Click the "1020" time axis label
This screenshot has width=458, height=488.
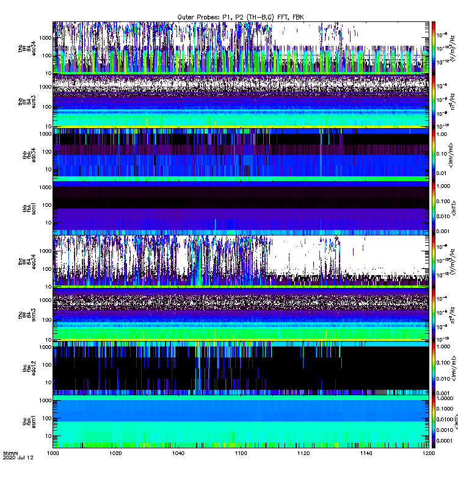point(115,453)
